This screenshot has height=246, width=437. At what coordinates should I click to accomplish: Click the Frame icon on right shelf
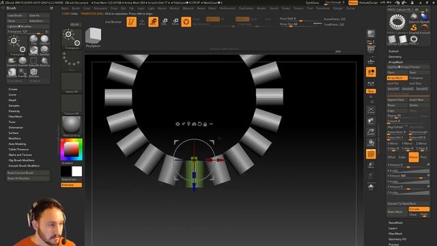click(x=371, y=110)
